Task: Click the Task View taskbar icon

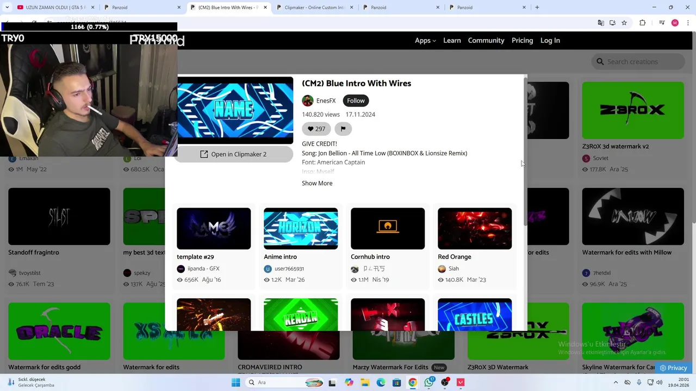Action: click(x=332, y=382)
